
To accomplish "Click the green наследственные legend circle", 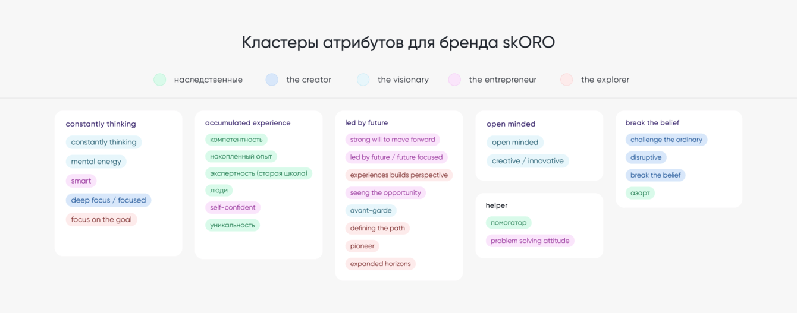I will 159,80.
